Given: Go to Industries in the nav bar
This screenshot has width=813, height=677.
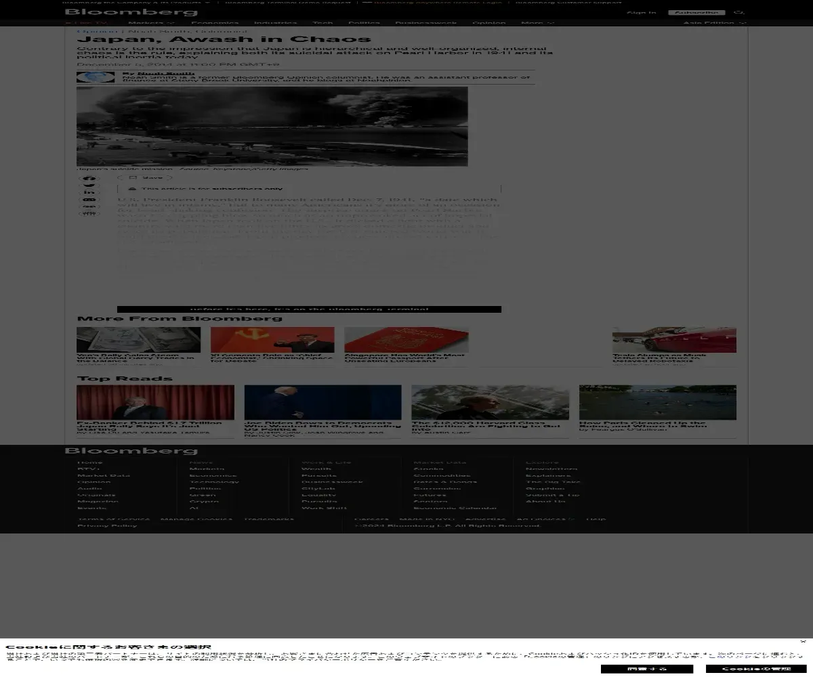Looking at the screenshot, I should point(275,23).
